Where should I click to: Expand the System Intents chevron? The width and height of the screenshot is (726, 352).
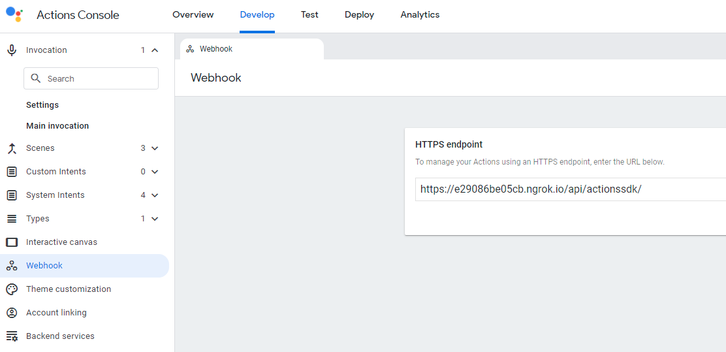(x=155, y=195)
